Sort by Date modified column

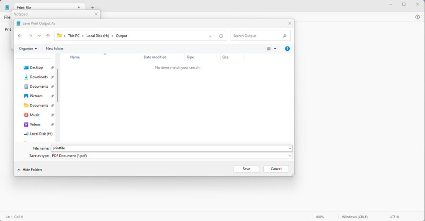[155, 57]
